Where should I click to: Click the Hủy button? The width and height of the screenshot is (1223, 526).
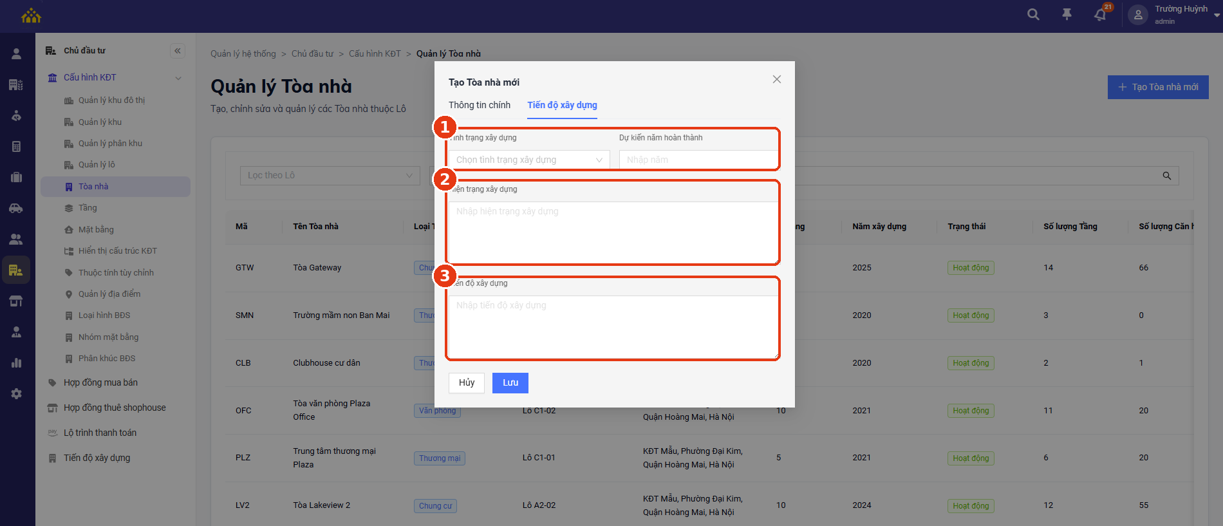[x=467, y=383]
